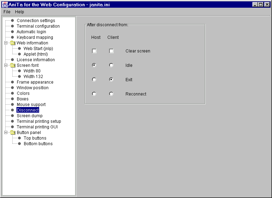The height and width of the screenshot is (198, 272).
Task: Click the Disconnect item bullet icon
Action: tap(13, 110)
